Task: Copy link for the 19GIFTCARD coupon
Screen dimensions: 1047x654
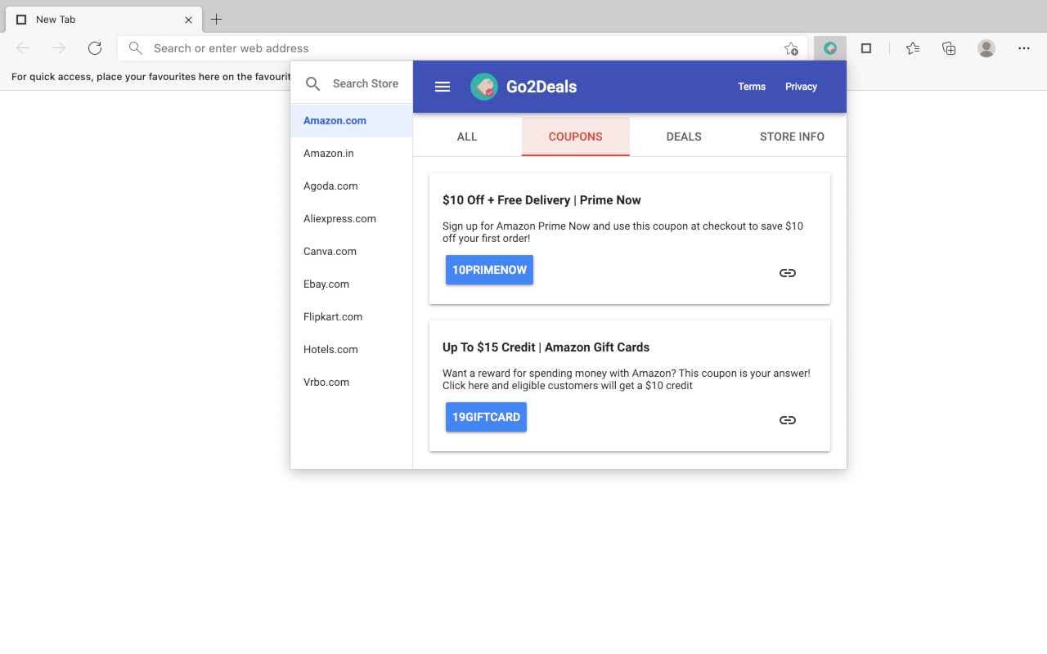Action: click(x=788, y=420)
